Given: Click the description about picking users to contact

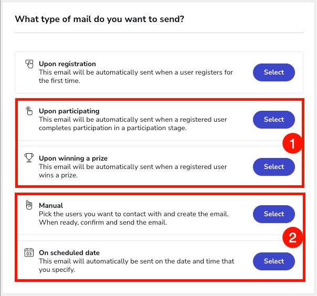Looking at the screenshot, I should click(134, 218).
